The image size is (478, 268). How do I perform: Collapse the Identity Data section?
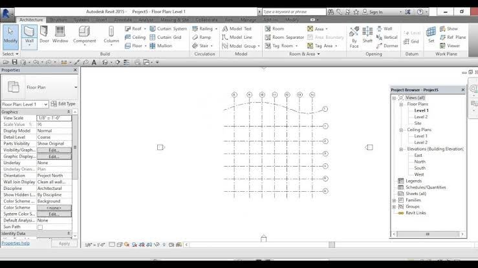[x=69, y=233]
